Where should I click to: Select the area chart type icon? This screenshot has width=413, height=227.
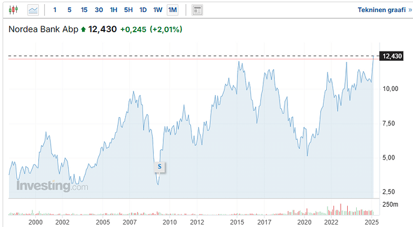click(x=33, y=10)
